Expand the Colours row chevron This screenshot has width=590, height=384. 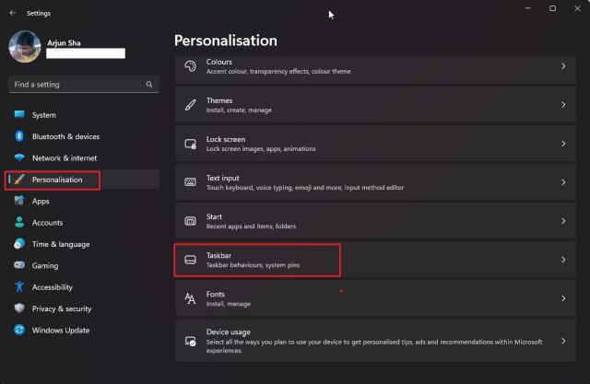[562, 66]
